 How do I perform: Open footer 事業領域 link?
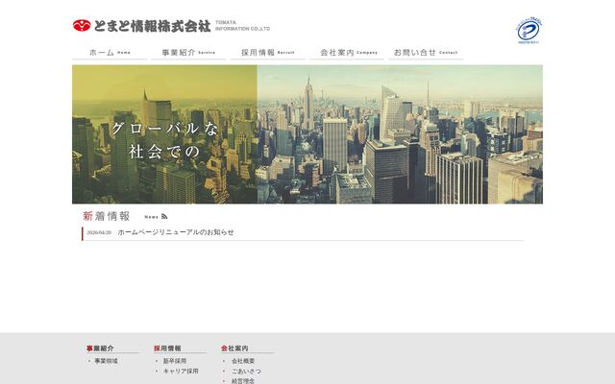tap(106, 361)
